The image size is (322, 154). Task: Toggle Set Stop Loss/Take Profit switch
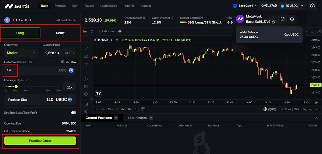pos(74,112)
